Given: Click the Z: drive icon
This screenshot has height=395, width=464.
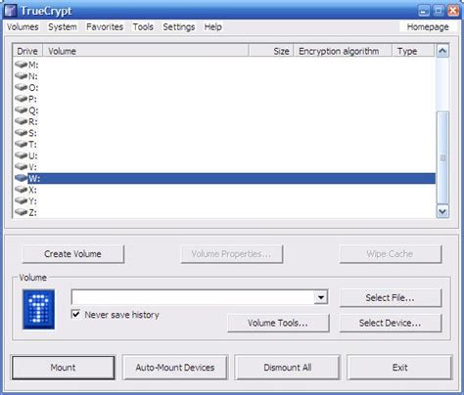Looking at the screenshot, I should tap(22, 212).
